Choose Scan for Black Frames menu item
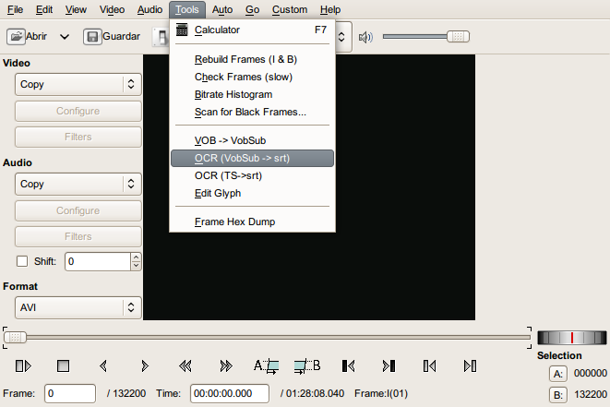This screenshot has width=610, height=407. pyautogui.click(x=250, y=112)
